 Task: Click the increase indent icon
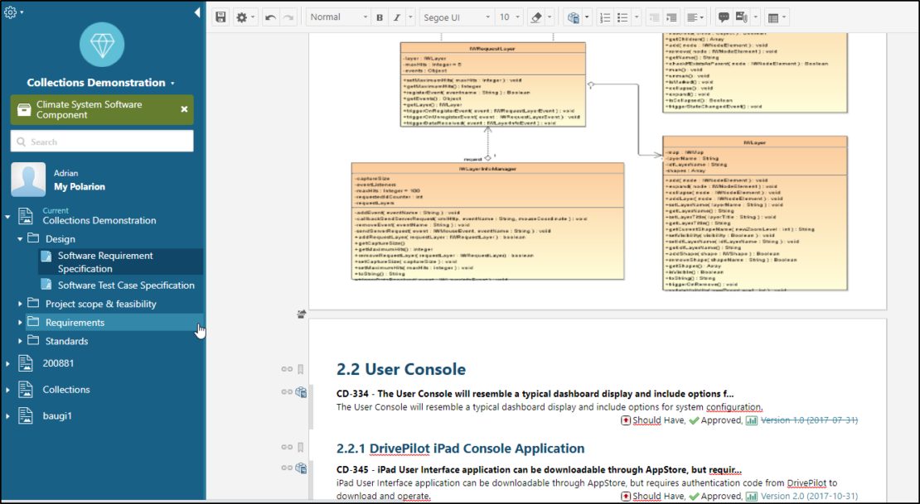click(671, 17)
